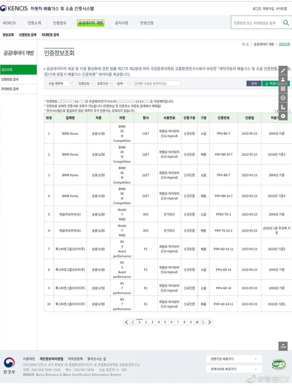This screenshot has height=386, width=292.
Task: Click 2020년 1종 무공해 기준 cell
Action: tap(277, 231)
